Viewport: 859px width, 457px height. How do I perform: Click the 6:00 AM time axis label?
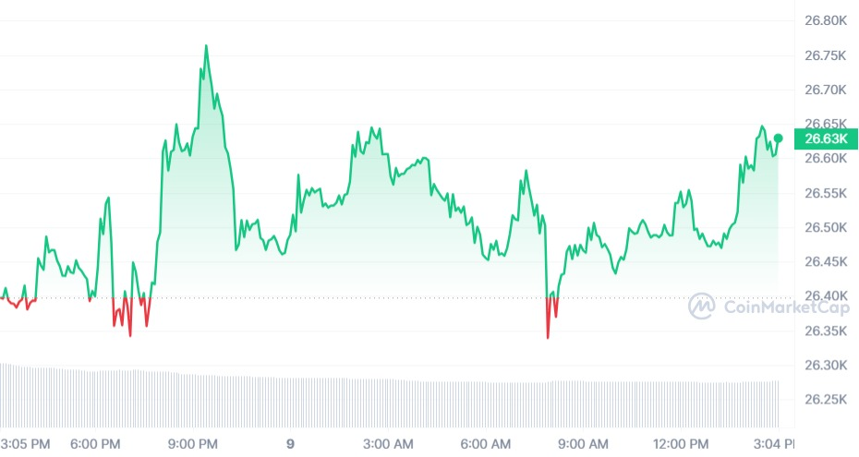click(486, 443)
